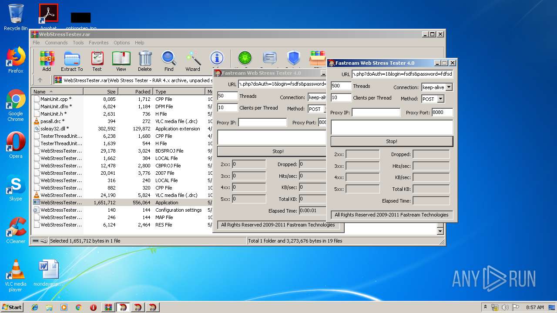Click the Start button

pos(12,307)
